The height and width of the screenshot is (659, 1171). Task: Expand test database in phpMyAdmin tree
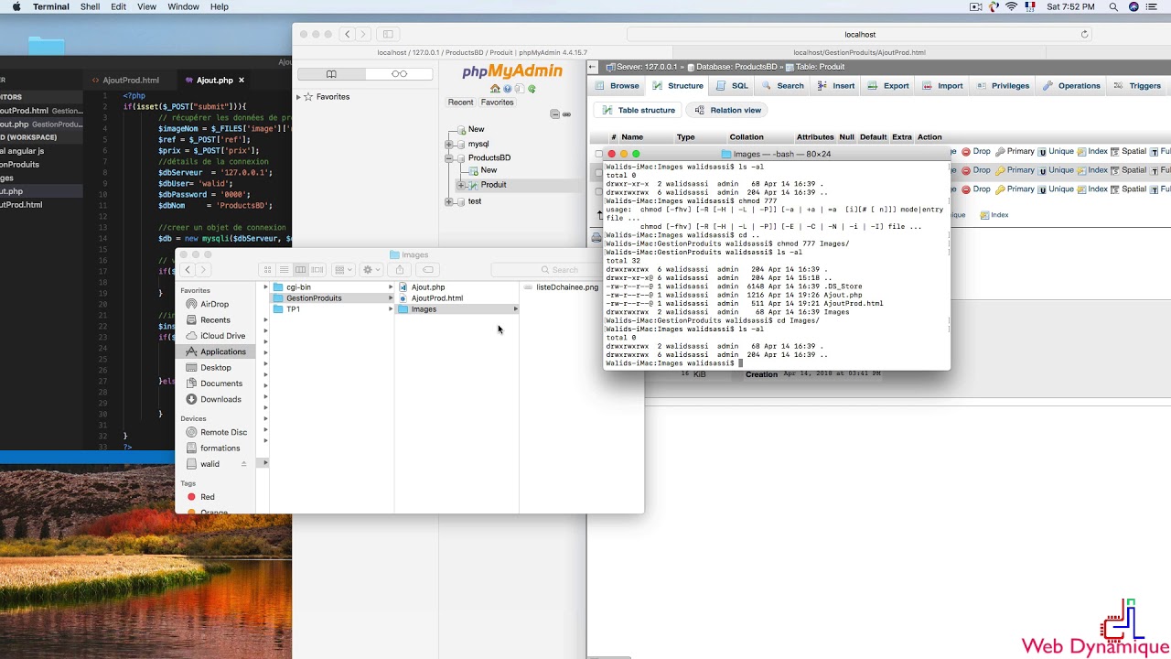click(449, 201)
